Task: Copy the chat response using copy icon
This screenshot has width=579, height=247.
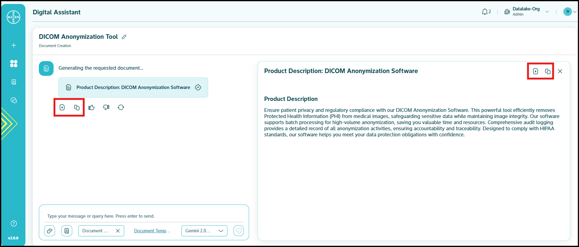Action: 77,107
